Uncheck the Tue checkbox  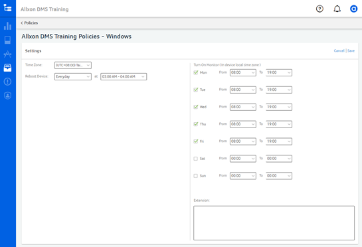click(x=196, y=90)
